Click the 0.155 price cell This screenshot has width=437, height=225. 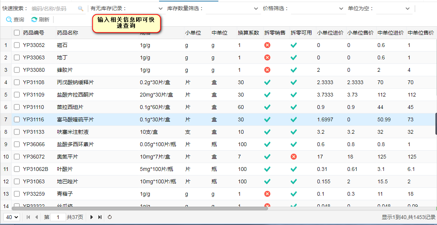point(324,181)
